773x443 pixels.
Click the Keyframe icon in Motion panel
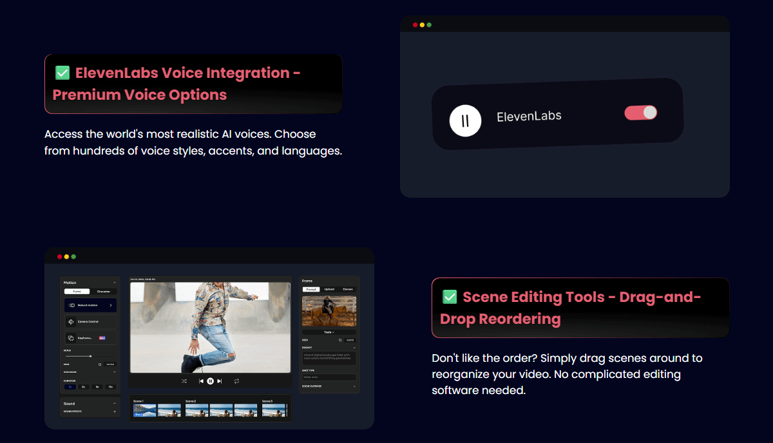(x=72, y=337)
